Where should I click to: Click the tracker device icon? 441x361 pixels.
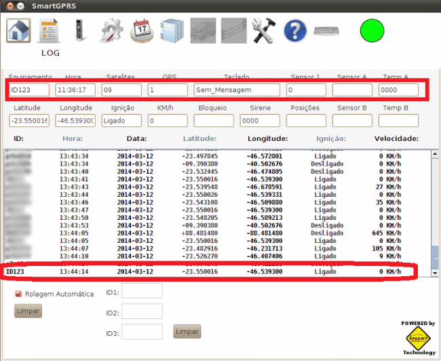[79, 31]
